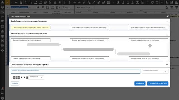179x100 pixels.
Task: Click the outdent left arrow icon
Action: point(74,2)
